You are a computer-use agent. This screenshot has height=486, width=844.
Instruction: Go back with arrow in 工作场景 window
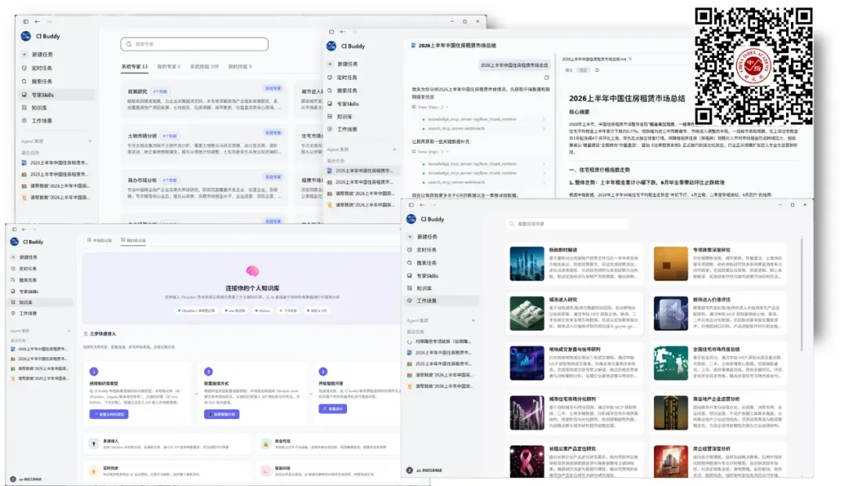pos(422,205)
